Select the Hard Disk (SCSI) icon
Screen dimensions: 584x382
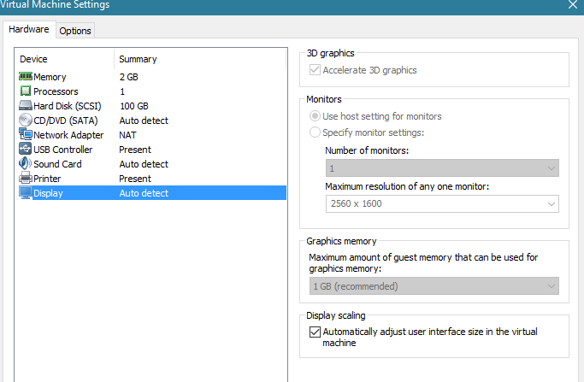coord(26,106)
